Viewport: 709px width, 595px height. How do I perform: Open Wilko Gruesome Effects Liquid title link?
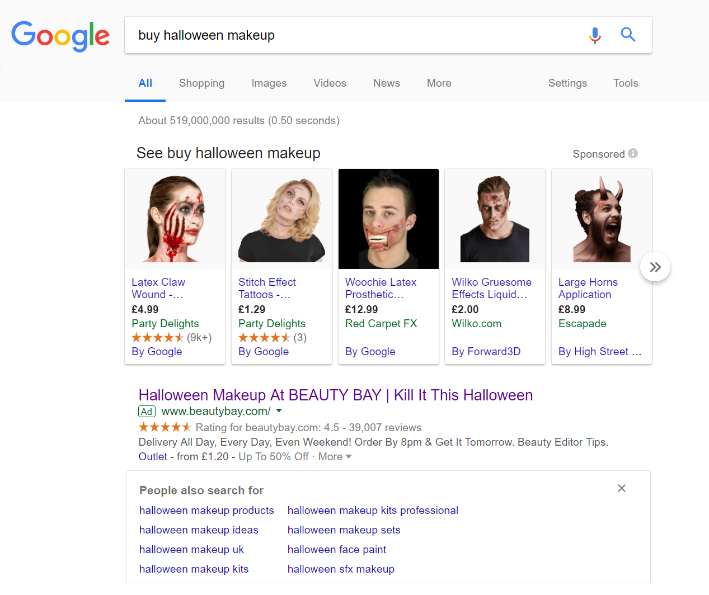tap(491, 289)
